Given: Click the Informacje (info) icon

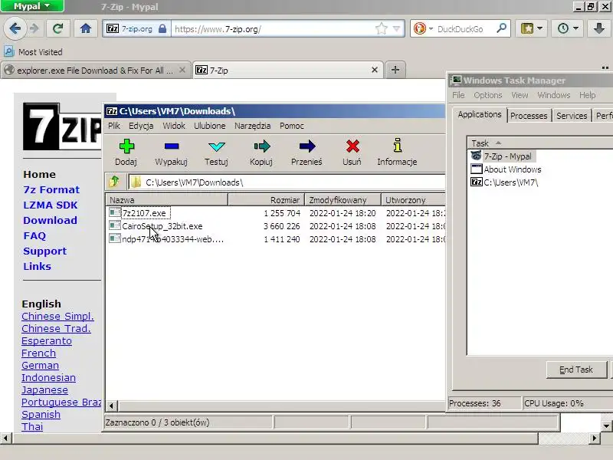Looking at the screenshot, I should (x=397, y=145).
